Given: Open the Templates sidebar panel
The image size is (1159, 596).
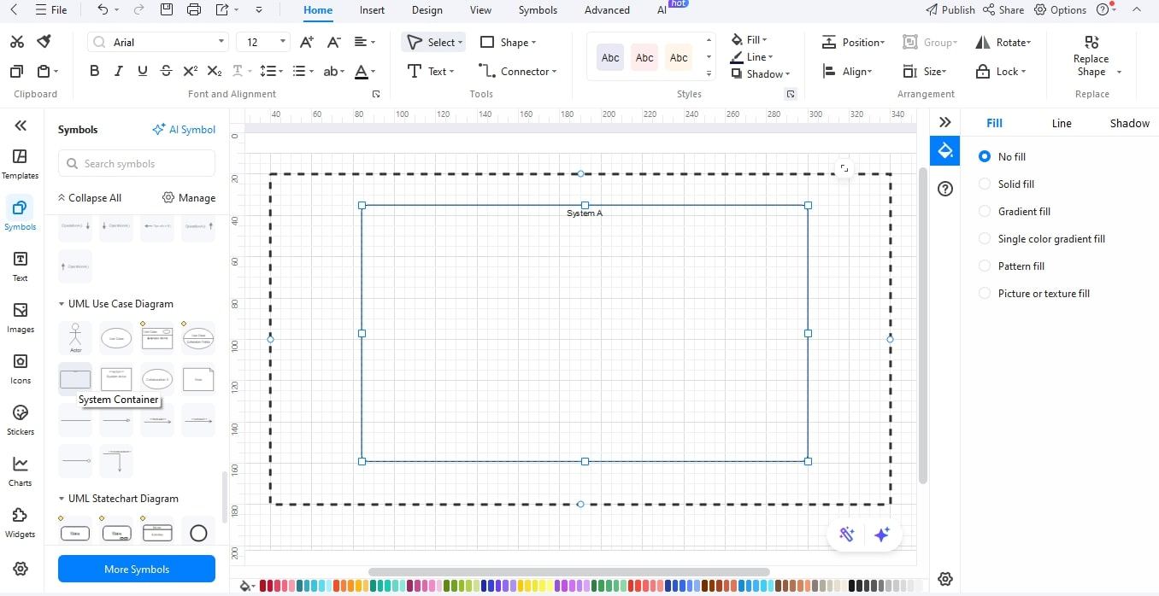Looking at the screenshot, I should (x=21, y=164).
